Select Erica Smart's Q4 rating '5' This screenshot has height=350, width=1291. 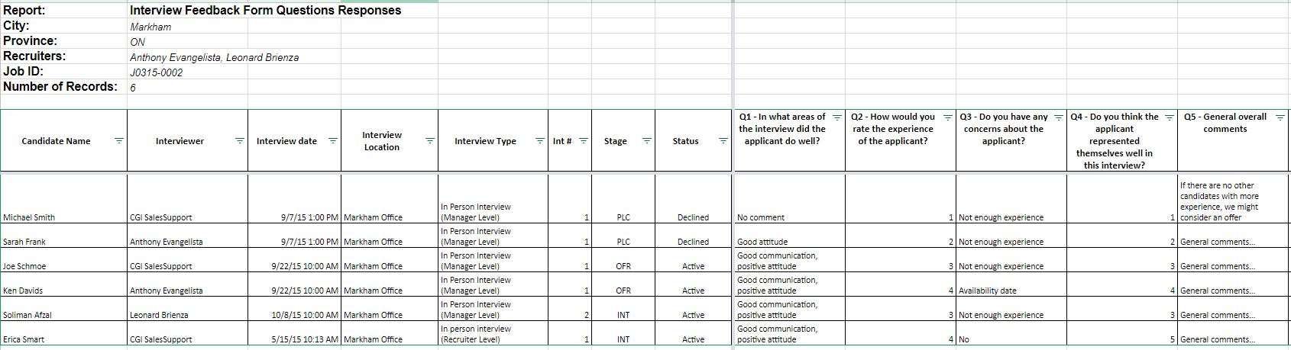point(1122,333)
